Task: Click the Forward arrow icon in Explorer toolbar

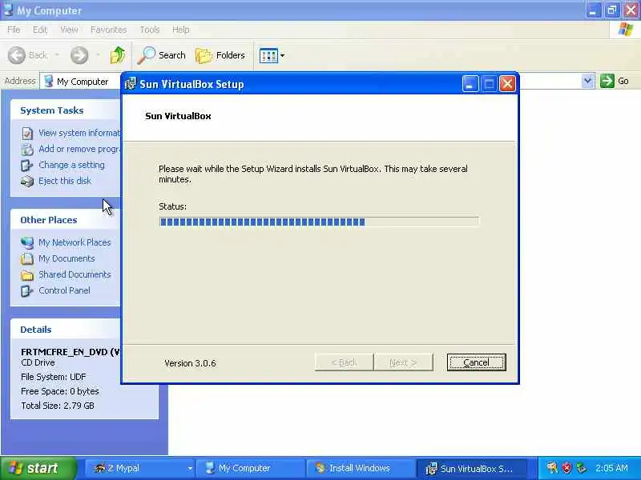Action: pyautogui.click(x=79, y=55)
